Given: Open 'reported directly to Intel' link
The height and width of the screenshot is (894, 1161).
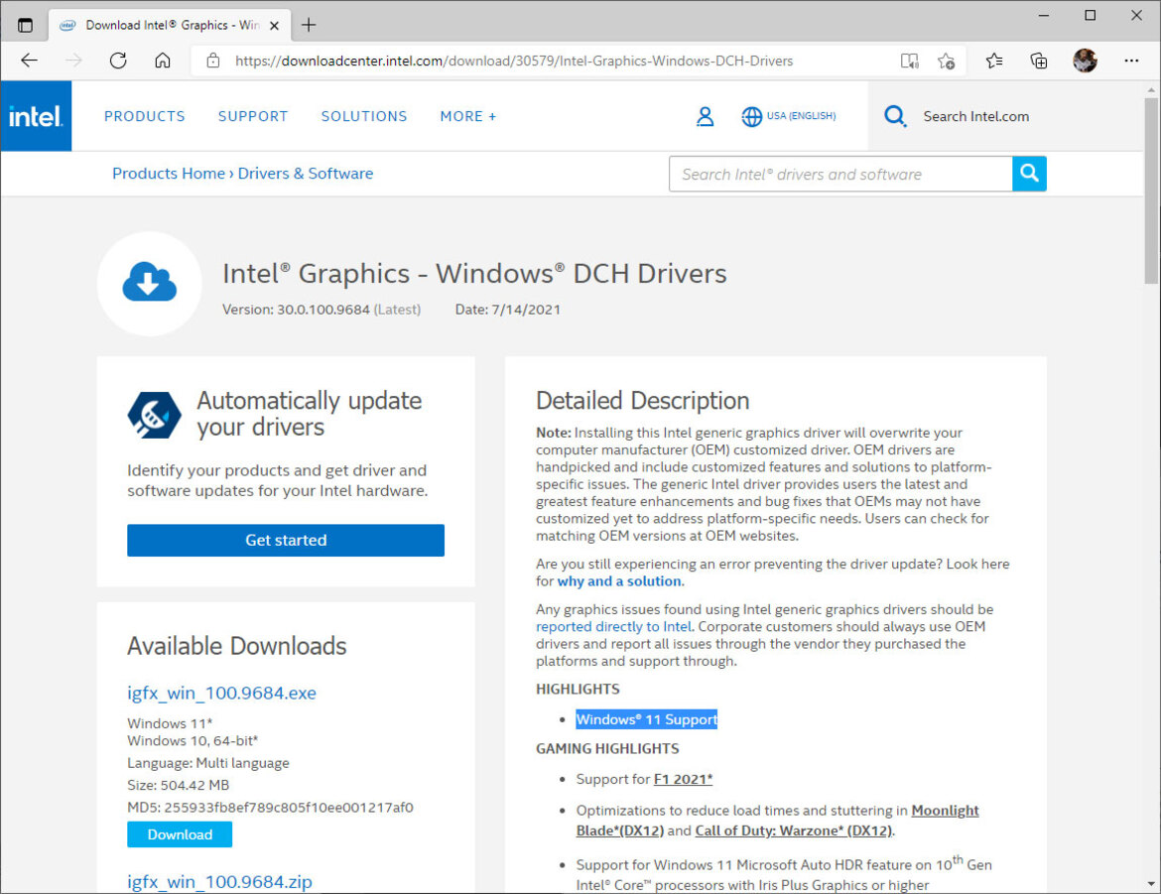Looking at the screenshot, I should 613,627.
